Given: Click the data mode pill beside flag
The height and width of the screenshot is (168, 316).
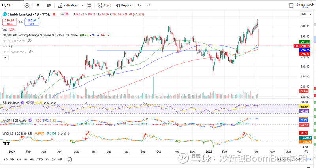Looking at the screenshot, I should [x=64, y=14].
